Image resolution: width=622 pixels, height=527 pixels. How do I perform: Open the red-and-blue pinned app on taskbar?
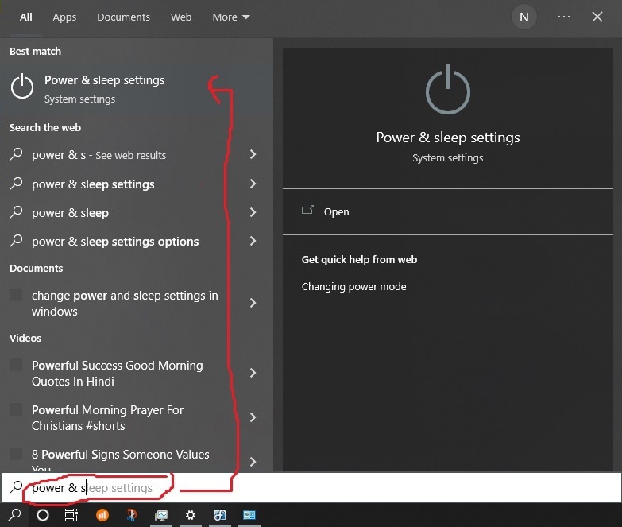pyautogui.click(x=132, y=515)
